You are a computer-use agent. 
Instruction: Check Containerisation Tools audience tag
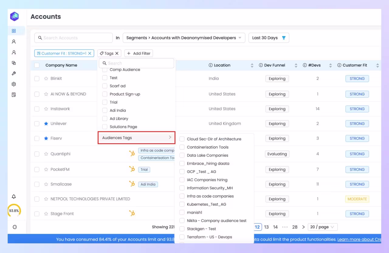182,147
